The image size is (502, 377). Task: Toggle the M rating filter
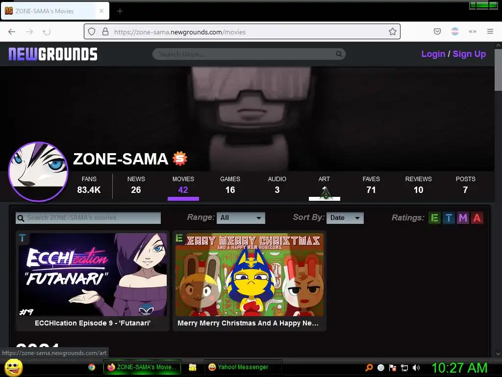463,218
